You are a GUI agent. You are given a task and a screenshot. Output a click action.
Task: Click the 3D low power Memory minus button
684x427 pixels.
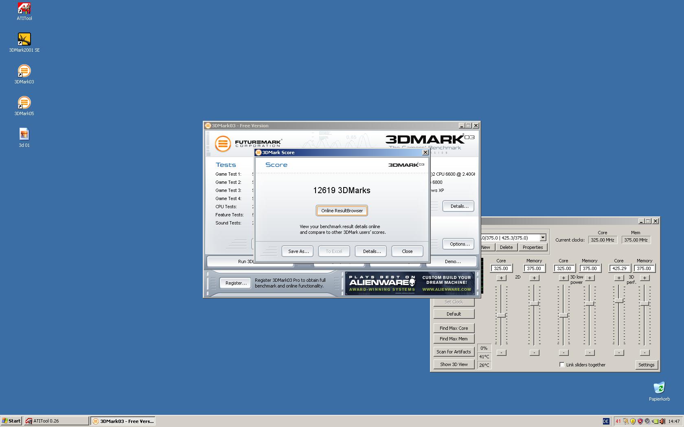coord(590,353)
